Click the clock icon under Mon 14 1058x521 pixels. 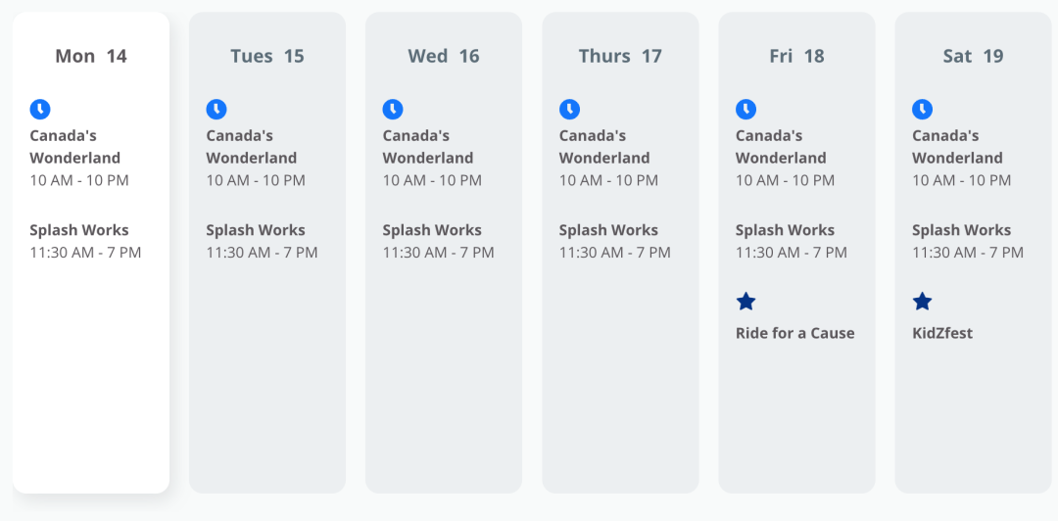pyautogui.click(x=40, y=110)
